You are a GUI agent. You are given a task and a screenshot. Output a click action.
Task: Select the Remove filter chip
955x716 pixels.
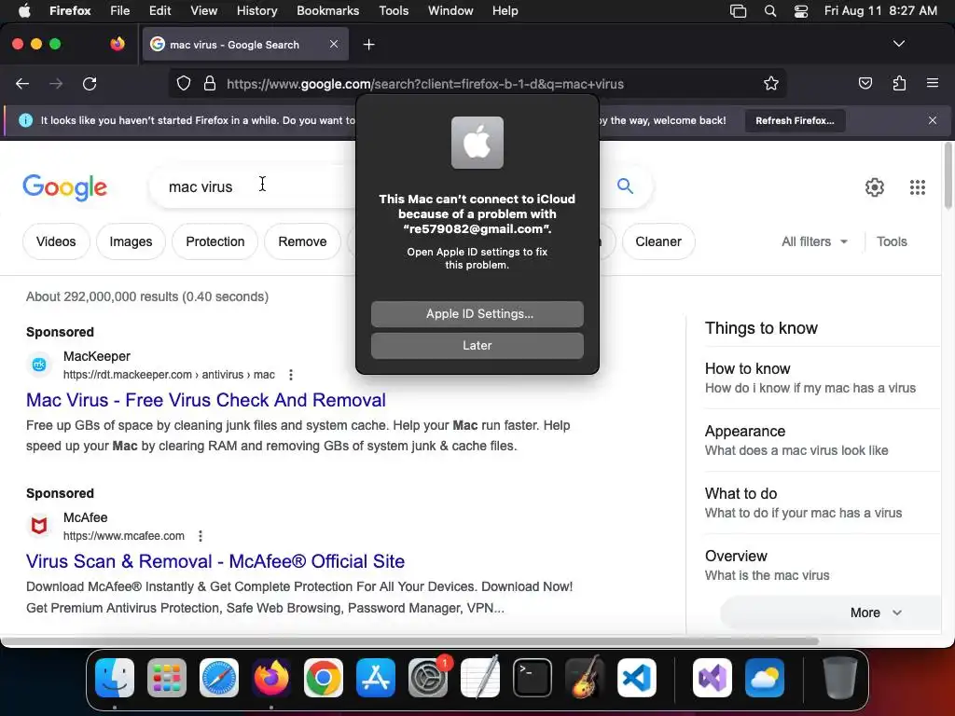pos(302,241)
